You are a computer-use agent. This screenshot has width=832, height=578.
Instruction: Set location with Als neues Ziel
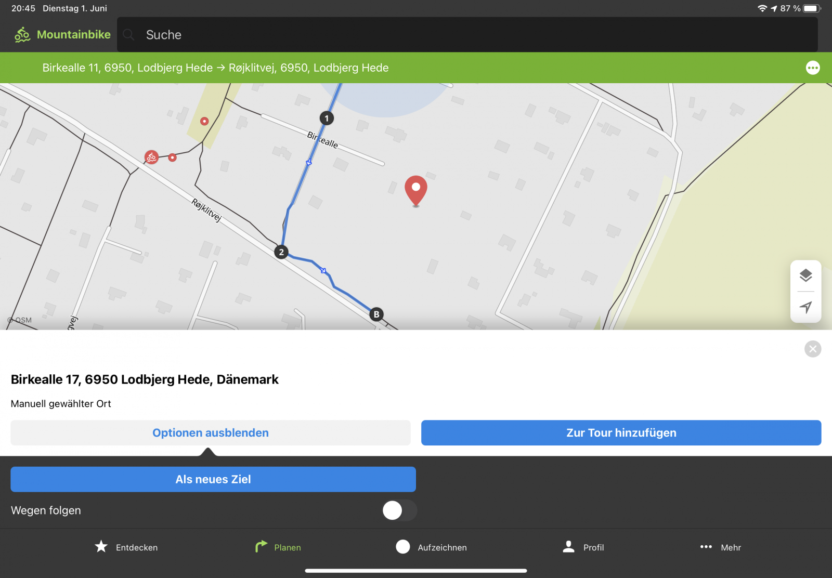(213, 479)
